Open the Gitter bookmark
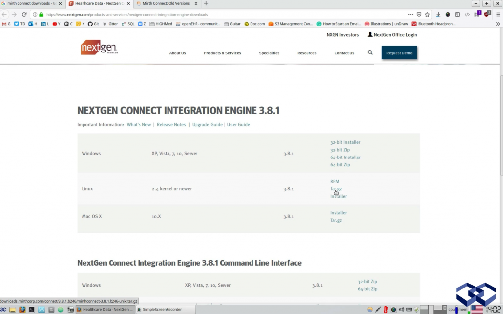Viewport: 503px width, 314px height. 111,24
